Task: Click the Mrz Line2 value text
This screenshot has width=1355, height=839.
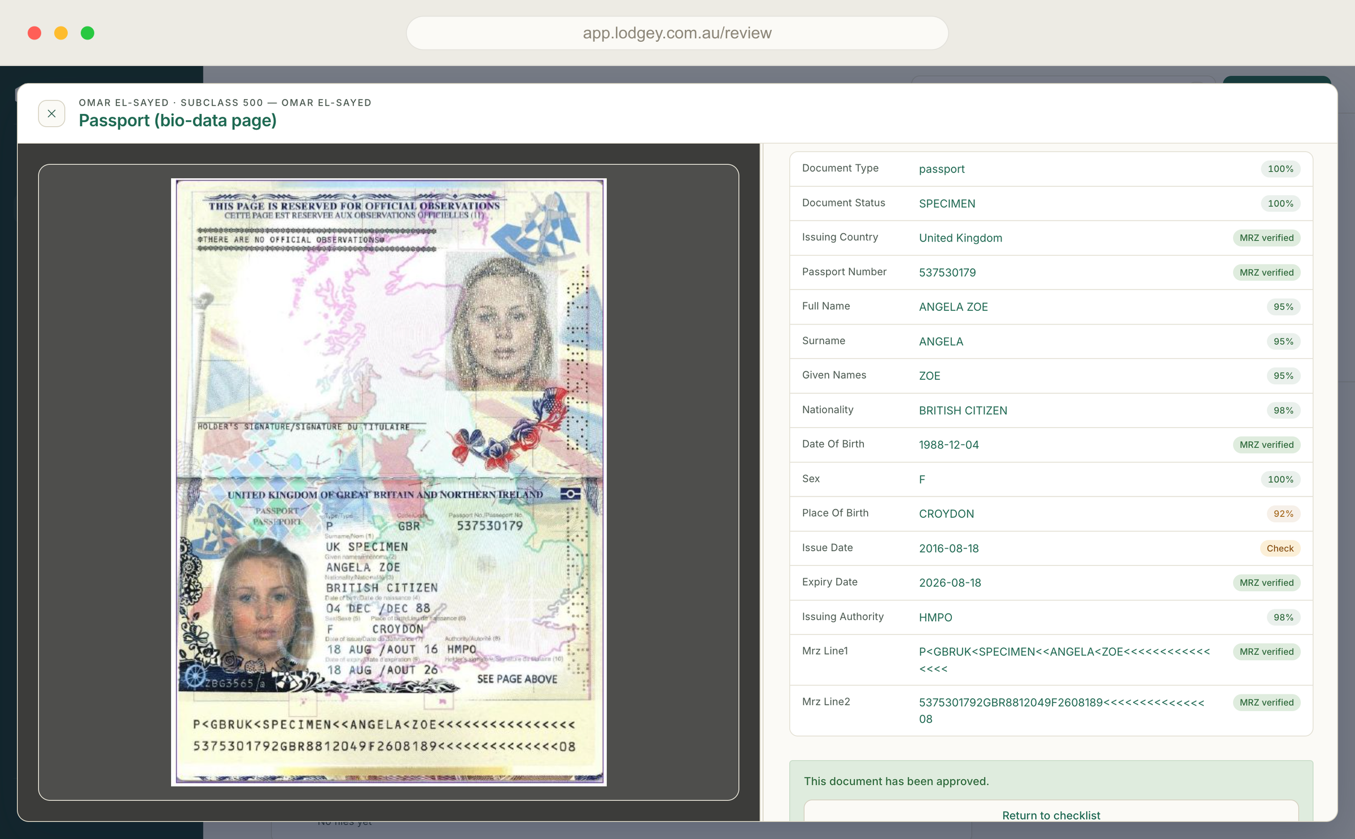Action: click(1061, 710)
